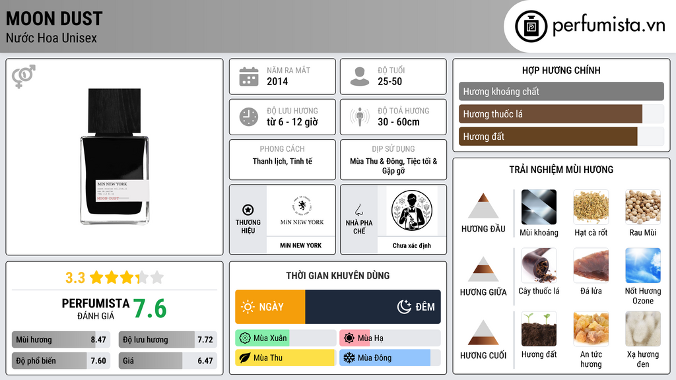Click the Hương thuốc lá accord bar
This screenshot has height=380, width=676.
pos(561,114)
